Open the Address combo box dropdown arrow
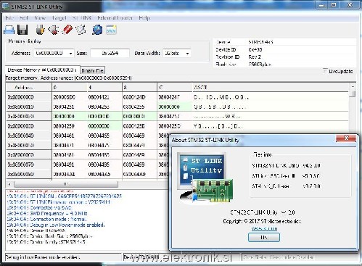 click(x=70, y=54)
